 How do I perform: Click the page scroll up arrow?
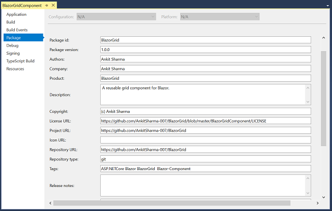click(323, 38)
